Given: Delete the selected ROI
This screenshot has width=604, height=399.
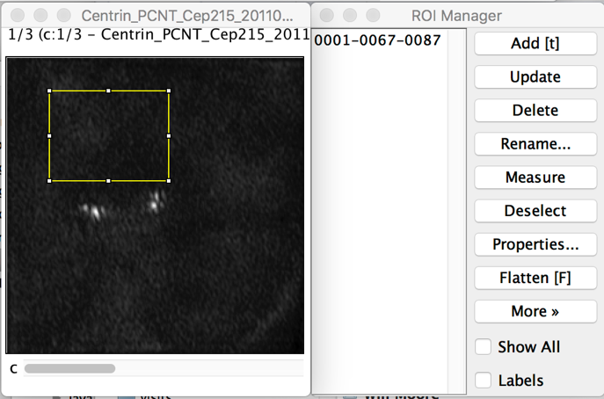Looking at the screenshot, I should [x=535, y=110].
